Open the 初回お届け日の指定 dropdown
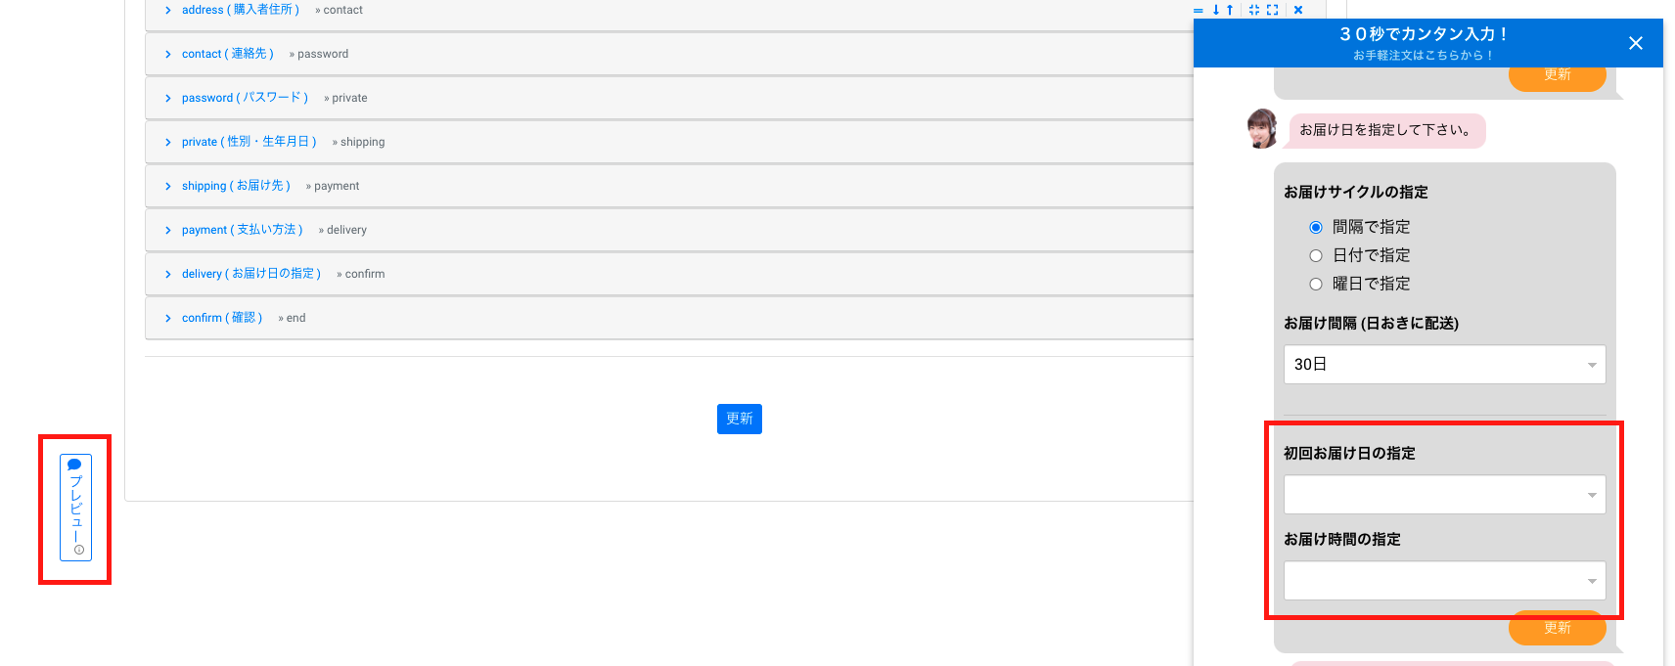Image resolution: width=1675 pixels, height=666 pixels. (x=1444, y=495)
